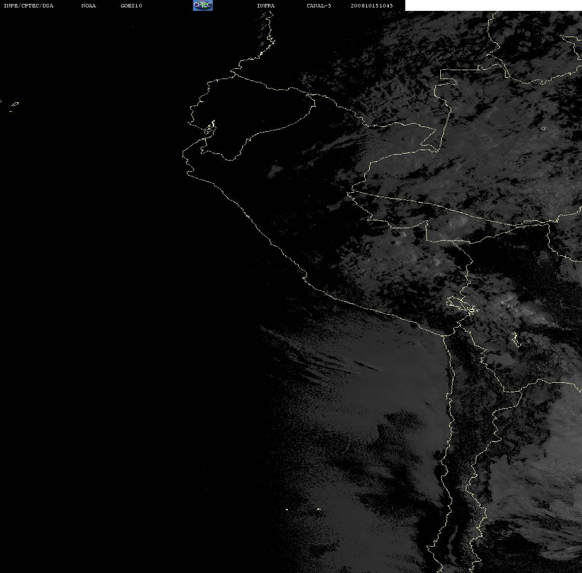Screen dimensions: 582x573
Task: Click the CPTEC logo in the header
Action: coord(203,5)
